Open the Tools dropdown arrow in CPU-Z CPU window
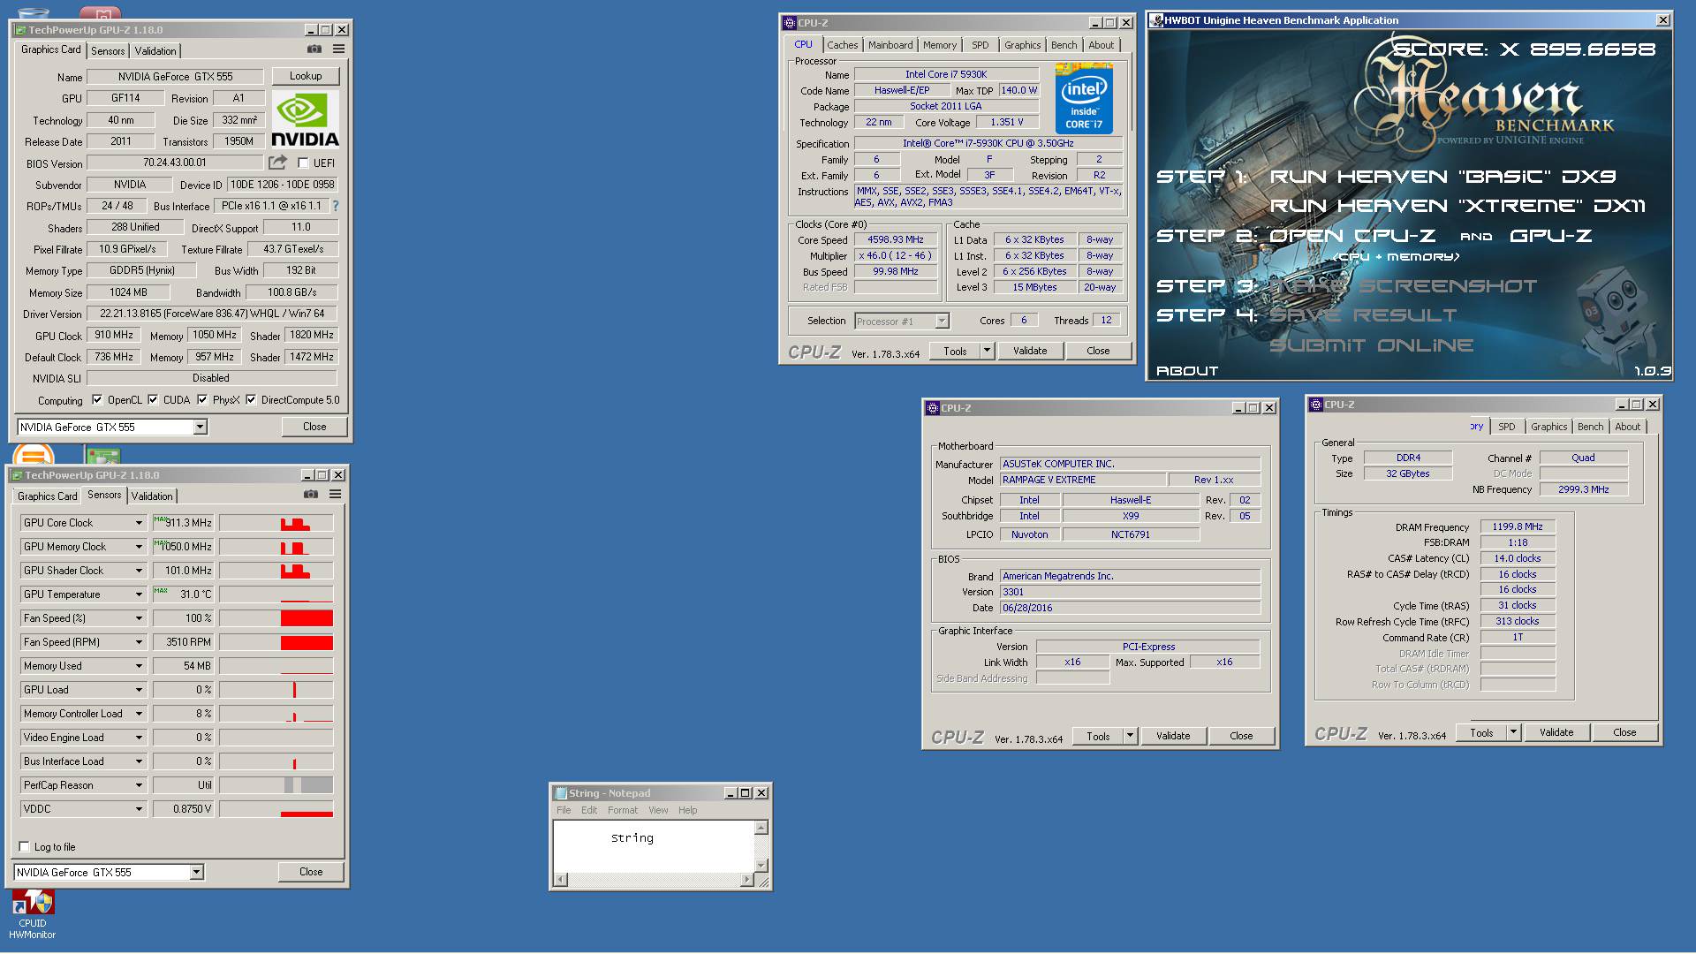 pyautogui.click(x=988, y=351)
